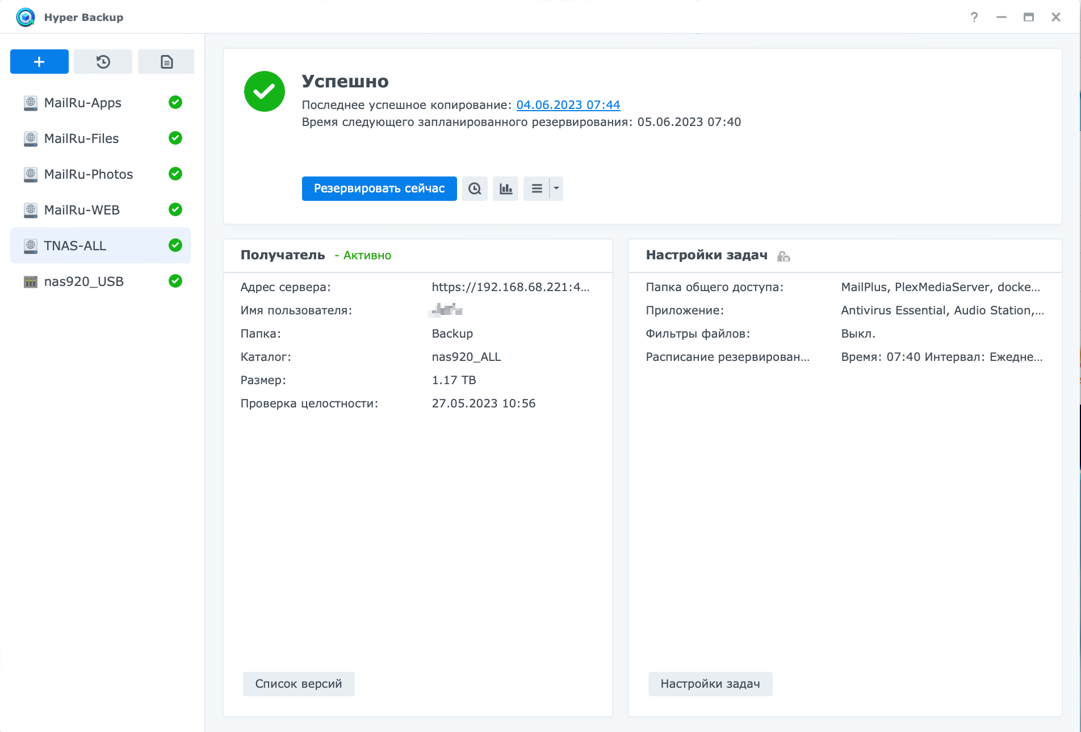Click the size value 1.17 TB

454,380
